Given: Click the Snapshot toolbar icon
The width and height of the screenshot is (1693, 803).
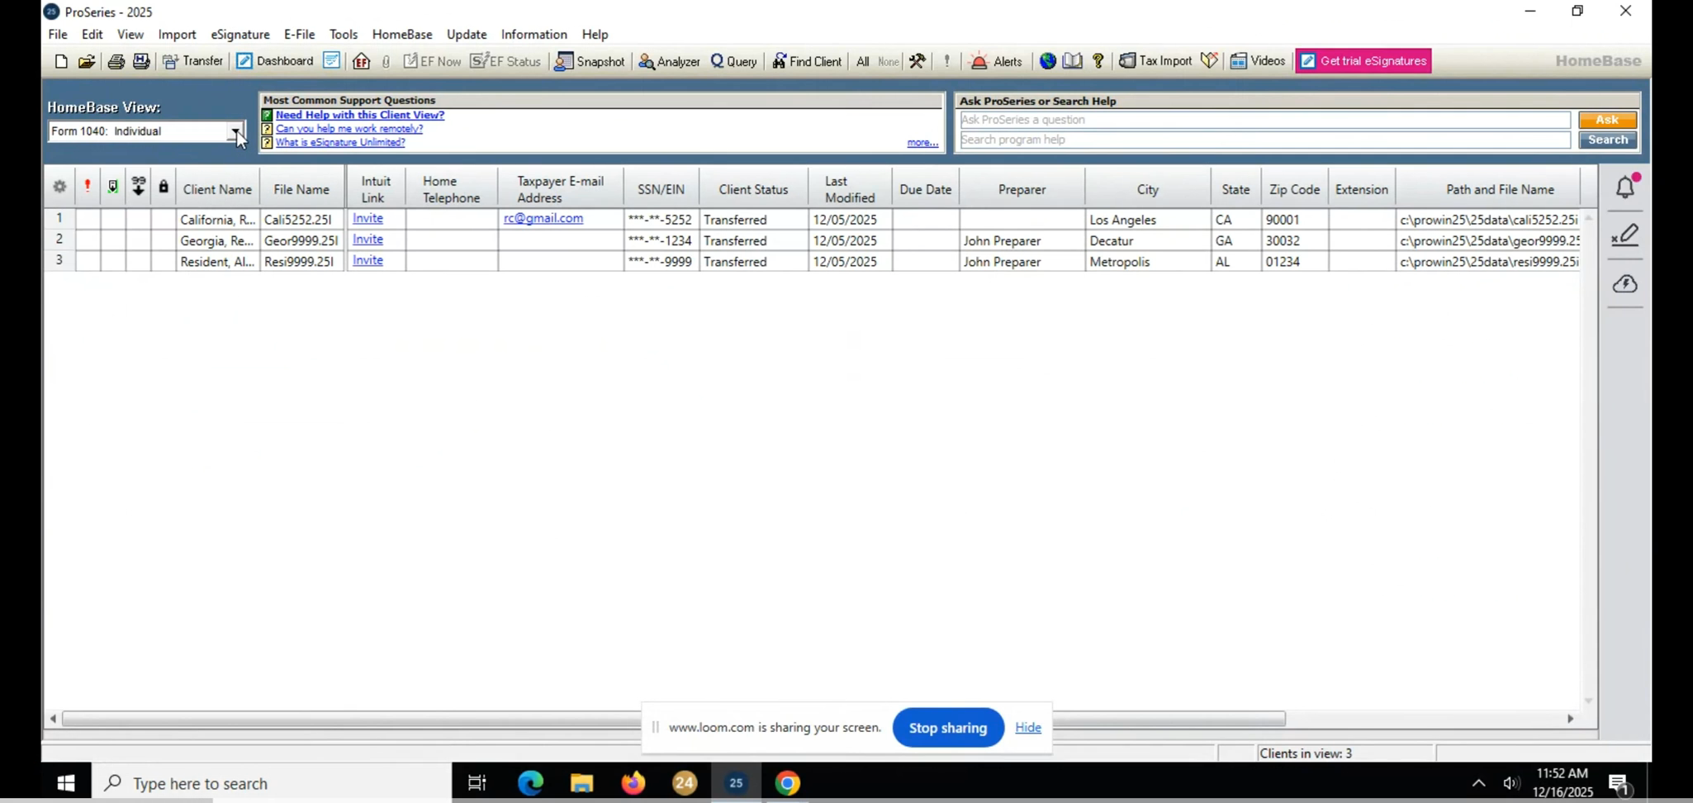Looking at the screenshot, I should coord(590,61).
